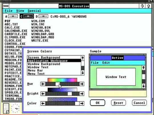Select TMSRB.FON file

13,99
